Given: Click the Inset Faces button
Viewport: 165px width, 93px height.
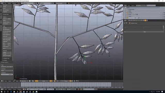Looking at the screenshot, I should click(x=7, y=33).
